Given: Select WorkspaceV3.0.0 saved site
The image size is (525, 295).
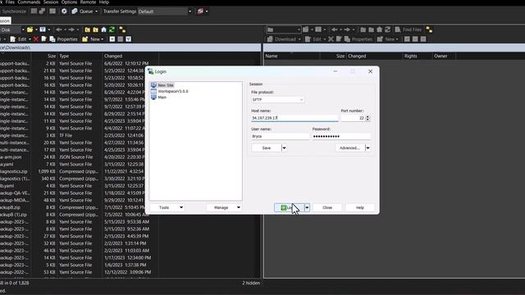Looking at the screenshot, I should (x=173, y=91).
